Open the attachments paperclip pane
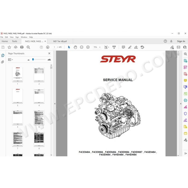The height and width of the screenshot is (188, 188). coord(2,62)
